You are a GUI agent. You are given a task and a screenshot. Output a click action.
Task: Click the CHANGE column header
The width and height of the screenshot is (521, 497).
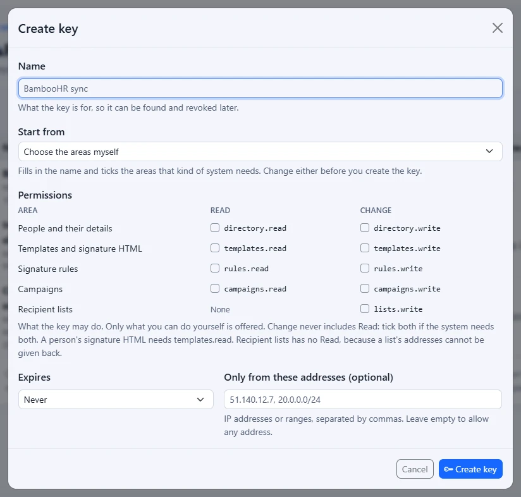pyautogui.click(x=376, y=211)
